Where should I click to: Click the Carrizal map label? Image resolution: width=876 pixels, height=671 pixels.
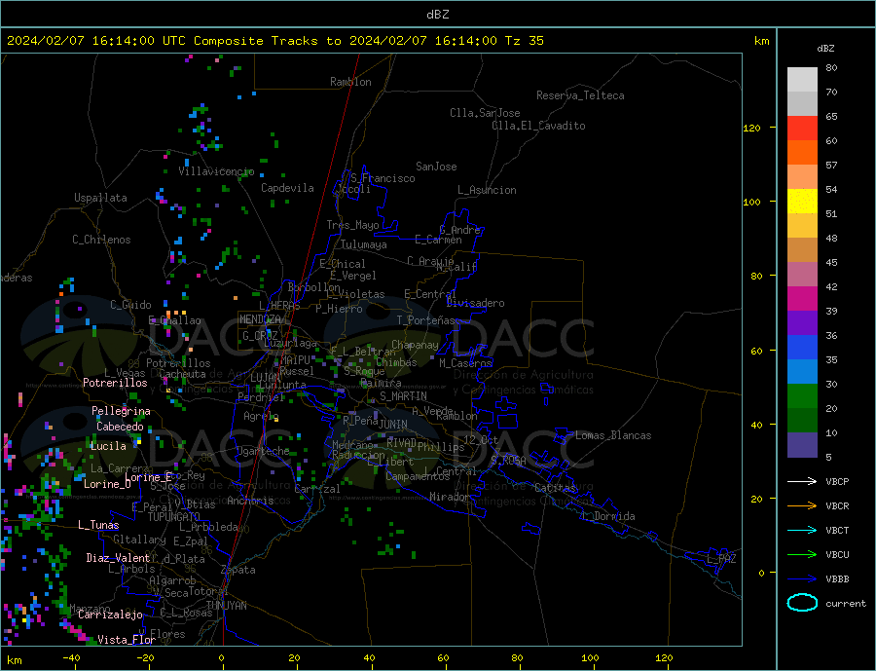point(317,489)
